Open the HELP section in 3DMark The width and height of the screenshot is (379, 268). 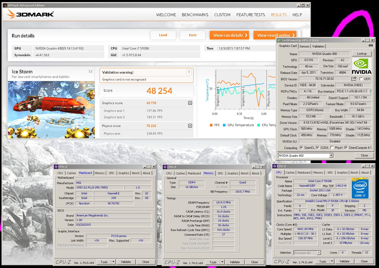pyautogui.click(x=297, y=15)
